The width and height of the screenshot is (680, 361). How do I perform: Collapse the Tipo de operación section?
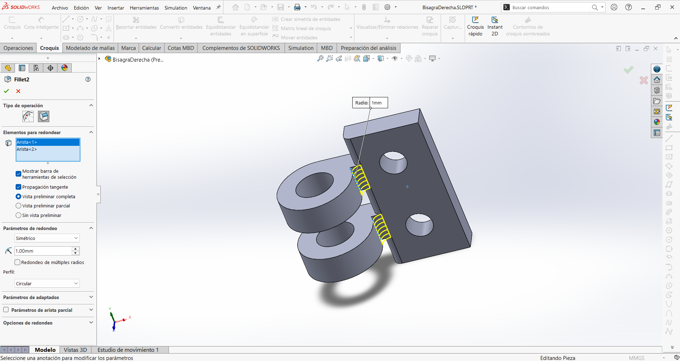click(x=91, y=105)
